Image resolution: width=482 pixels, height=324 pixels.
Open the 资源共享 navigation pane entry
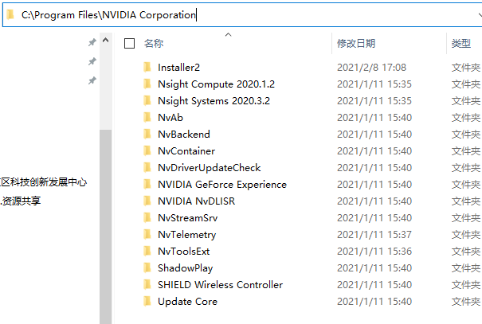(x=21, y=201)
